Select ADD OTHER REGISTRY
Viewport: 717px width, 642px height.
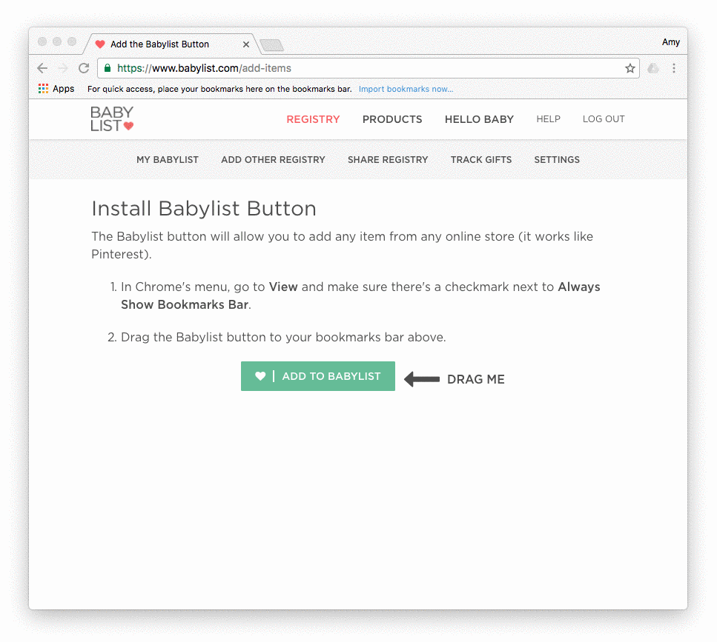pyautogui.click(x=273, y=160)
